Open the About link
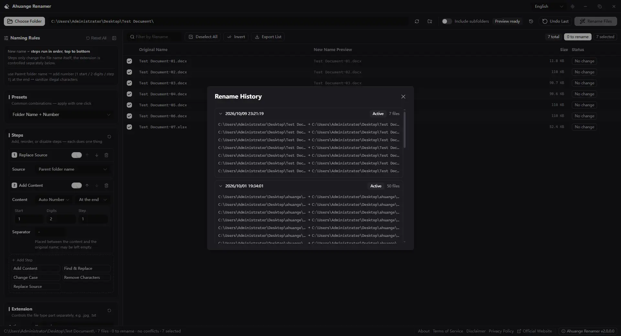Image resolution: width=621 pixels, height=336 pixels. tap(423, 331)
